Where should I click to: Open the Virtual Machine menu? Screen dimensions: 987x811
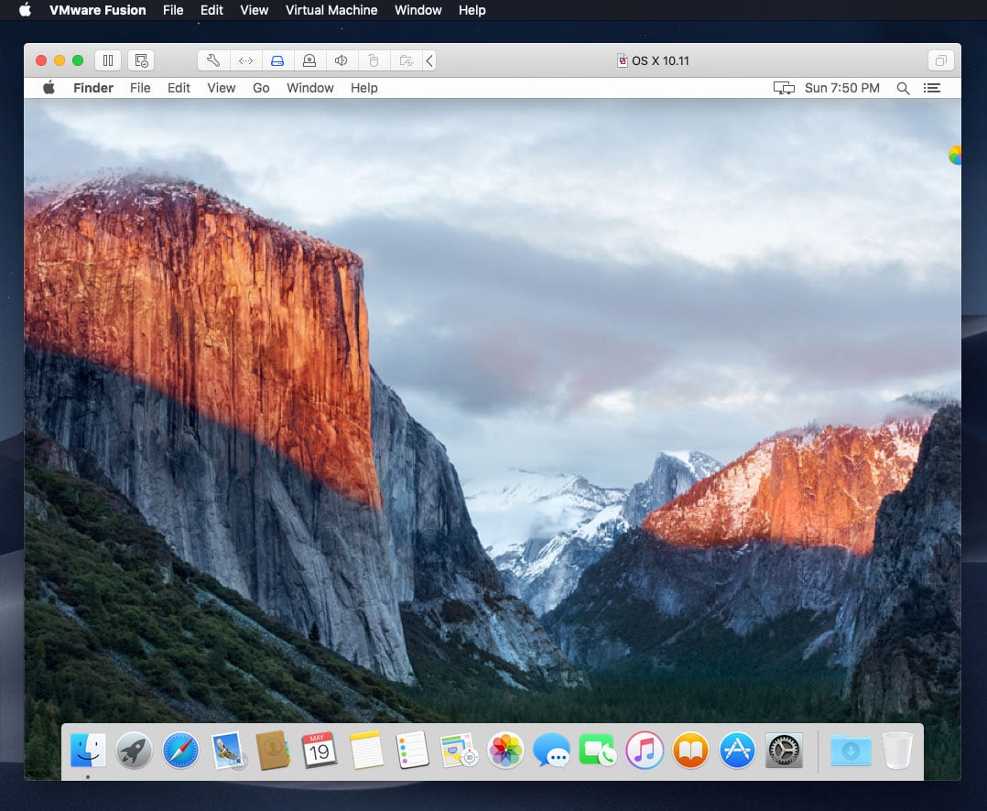[331, 10]
